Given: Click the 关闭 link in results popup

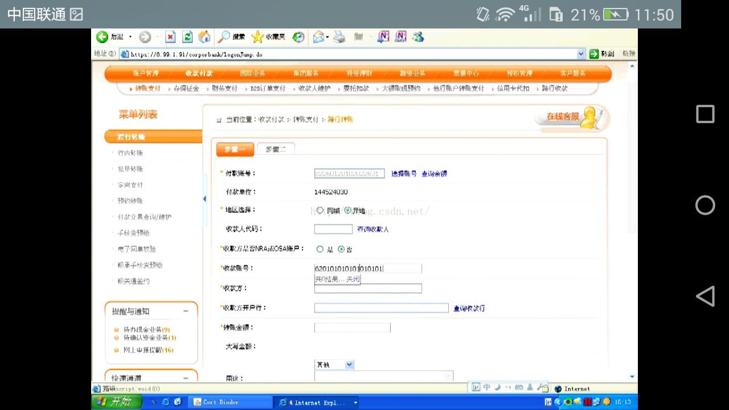Looking at the screenshot, I should coord(353,279).
